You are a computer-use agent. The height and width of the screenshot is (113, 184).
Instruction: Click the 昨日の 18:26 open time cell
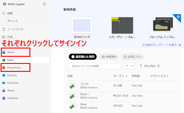(x=121, y=95)
